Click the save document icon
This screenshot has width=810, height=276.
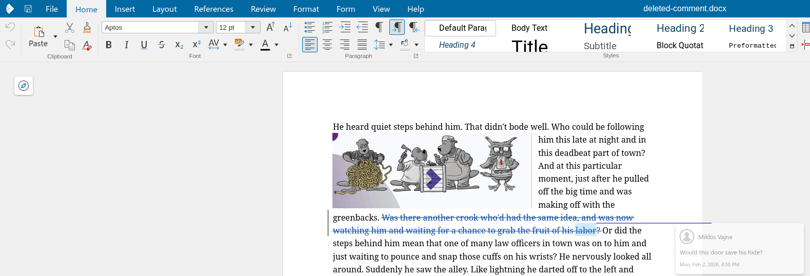(x=28, y=9)
